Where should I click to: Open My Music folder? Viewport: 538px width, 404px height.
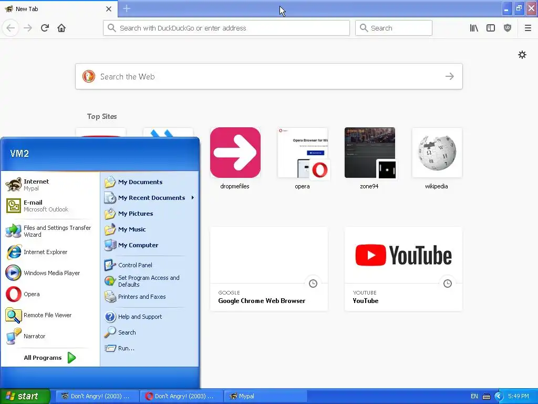point(150,229)
